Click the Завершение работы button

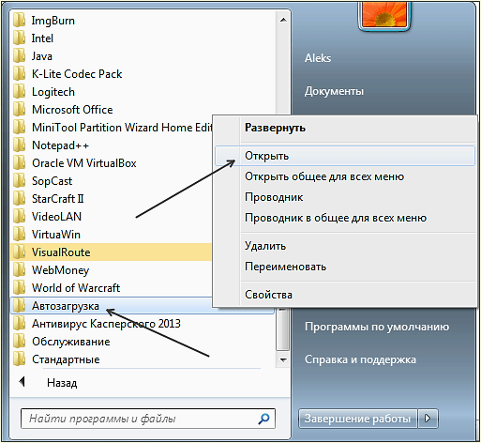pyautogui.click(x=358, y=419)
